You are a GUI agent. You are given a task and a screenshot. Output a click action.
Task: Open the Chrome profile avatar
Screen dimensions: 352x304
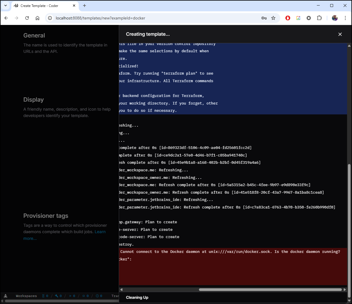335,18
